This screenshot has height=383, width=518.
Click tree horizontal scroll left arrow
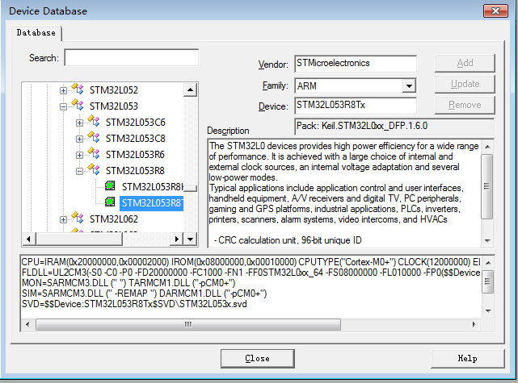(29, 239)
